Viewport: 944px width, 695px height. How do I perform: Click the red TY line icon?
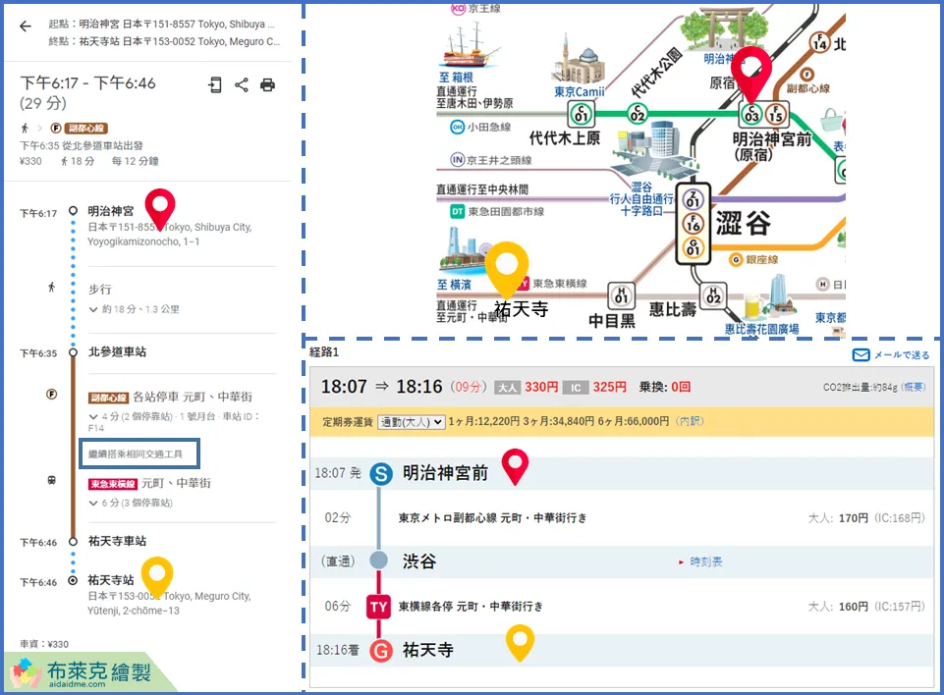click(378, 607)
